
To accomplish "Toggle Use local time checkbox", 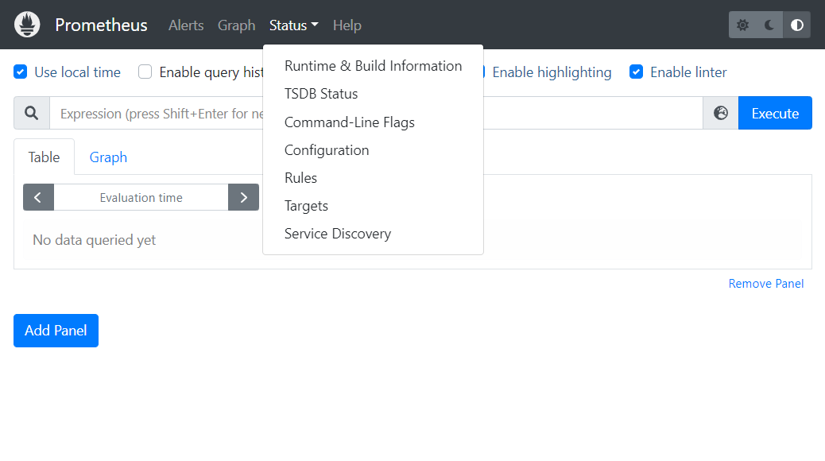I will click(x=21, y=72).
